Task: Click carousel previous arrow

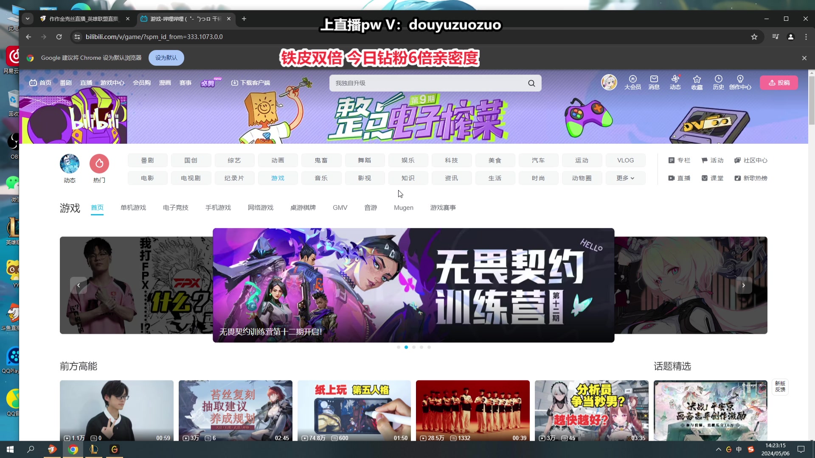Action: [79, 285]
